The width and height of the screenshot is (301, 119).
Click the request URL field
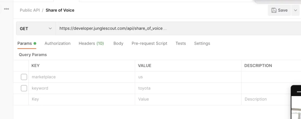178,29
